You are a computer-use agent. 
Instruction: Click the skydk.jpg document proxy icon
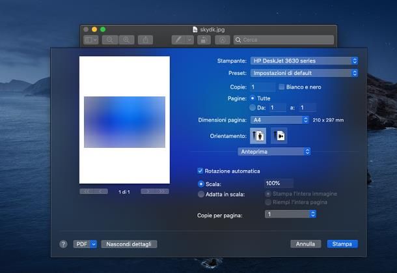coord(195,29)
